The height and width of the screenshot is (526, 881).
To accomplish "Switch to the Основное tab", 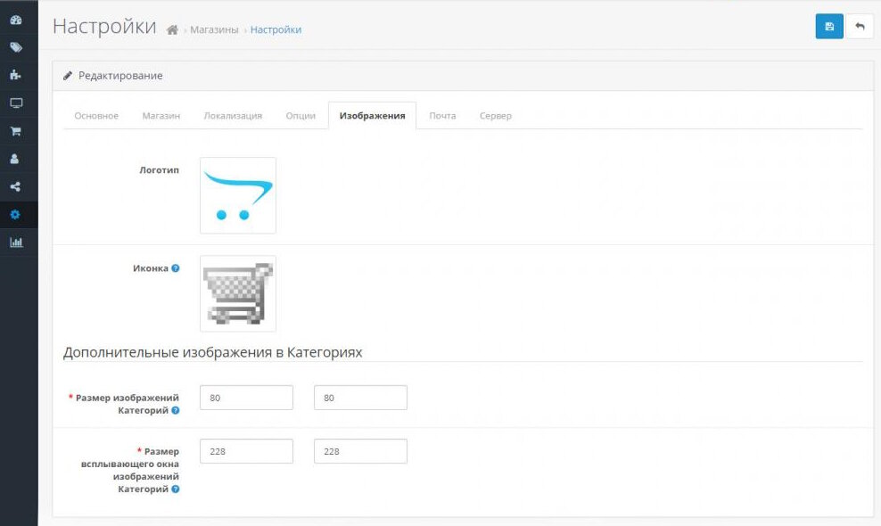I will click(x=96, y=116).
